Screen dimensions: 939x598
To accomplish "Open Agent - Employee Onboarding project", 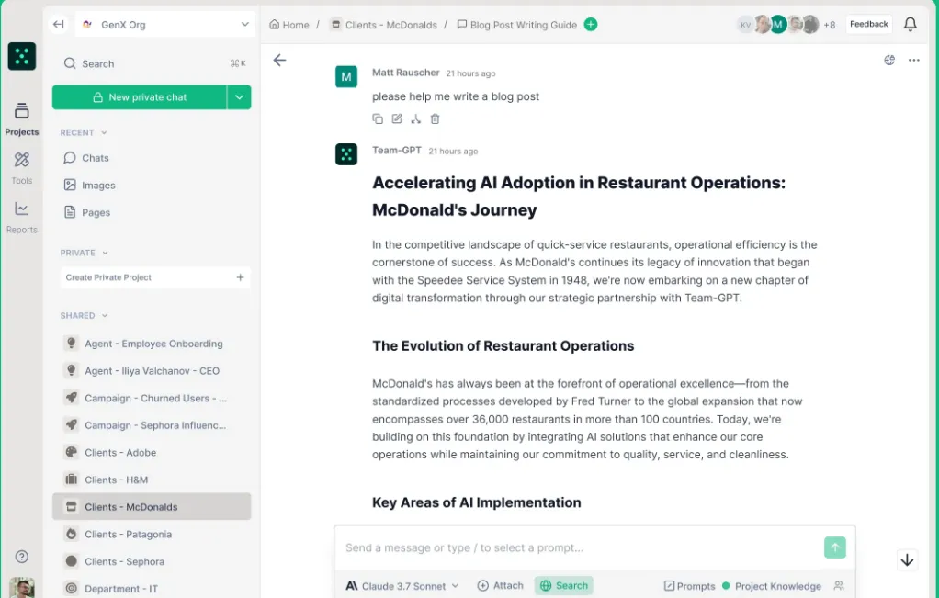I will [x=152, y=344].
